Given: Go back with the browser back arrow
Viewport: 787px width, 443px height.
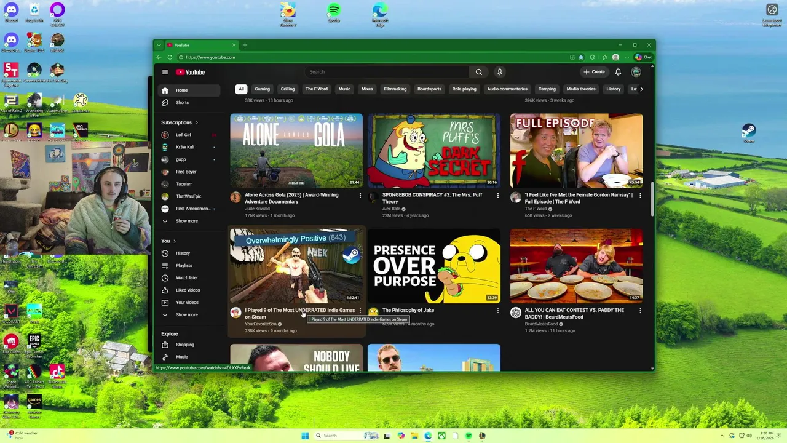Looking at the screenshot, I should pos(159,57).
